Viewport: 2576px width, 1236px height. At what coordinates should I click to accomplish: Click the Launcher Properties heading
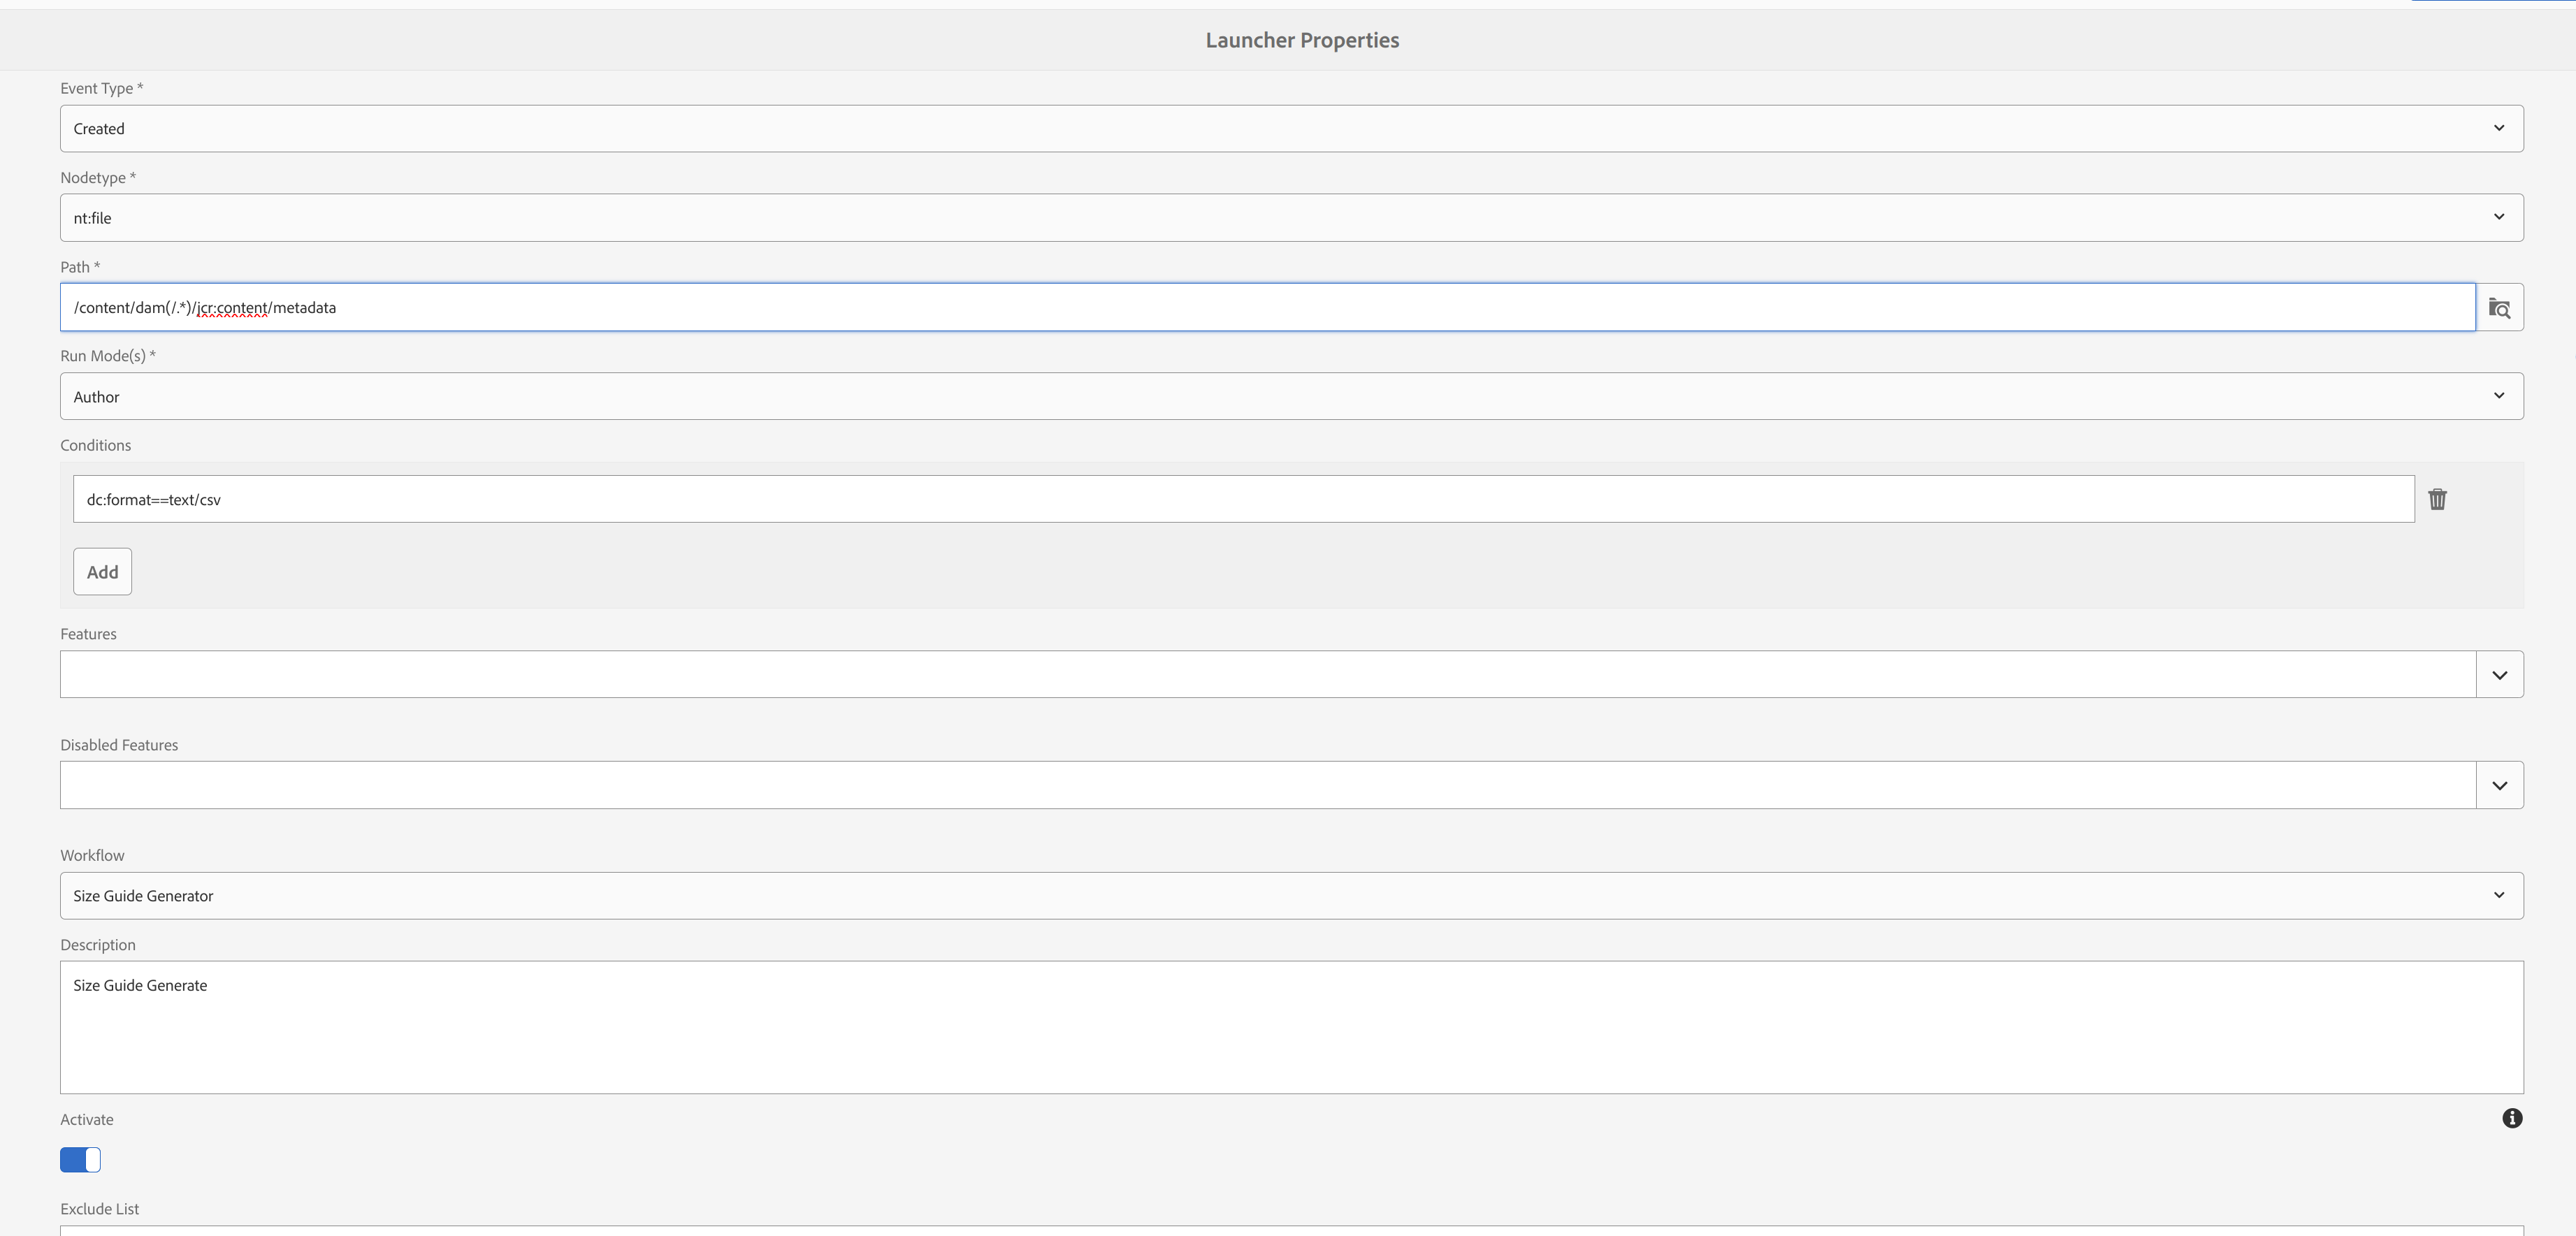coord(1301,40)
